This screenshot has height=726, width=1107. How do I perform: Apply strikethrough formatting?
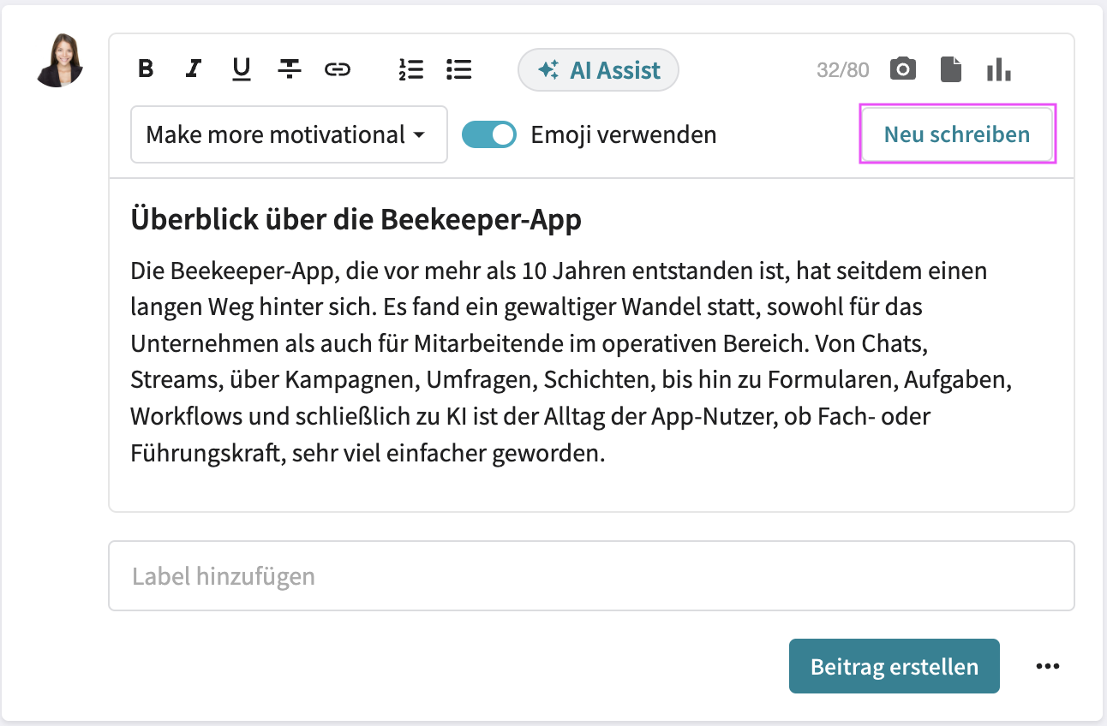(290, 69)
